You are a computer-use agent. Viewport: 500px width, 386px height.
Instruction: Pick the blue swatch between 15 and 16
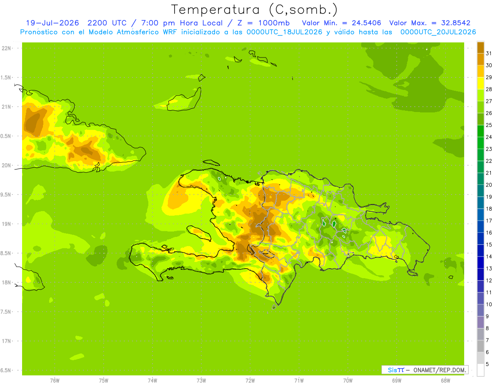480,239
